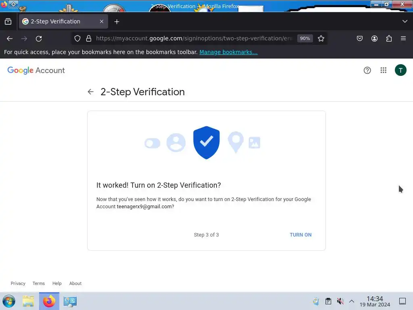
Task: Open the Privacy footer link
Action: pos(18,283)
